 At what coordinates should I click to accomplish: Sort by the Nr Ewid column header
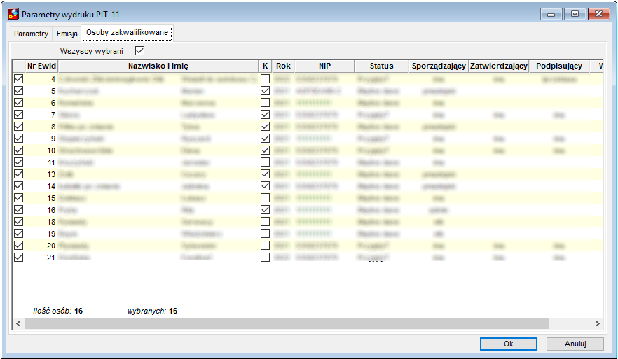click(x=41, y=66)
